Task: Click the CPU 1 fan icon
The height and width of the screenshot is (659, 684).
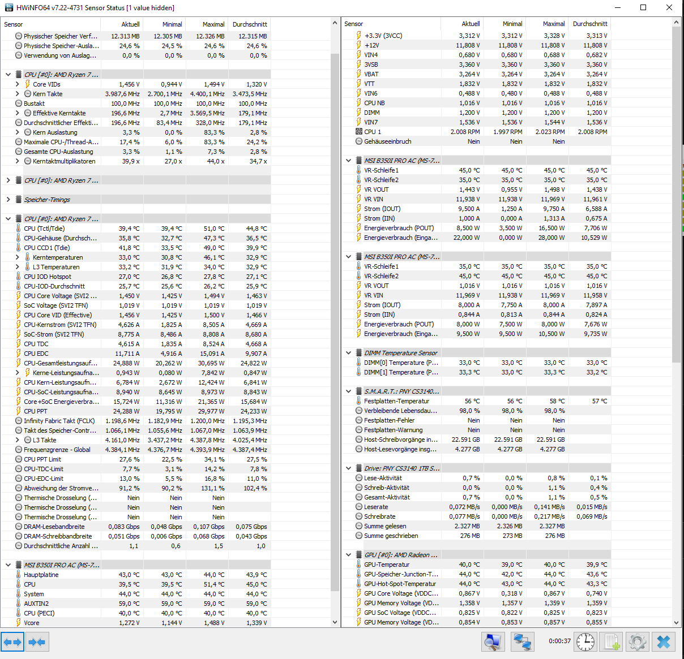Action: (358, 132)
